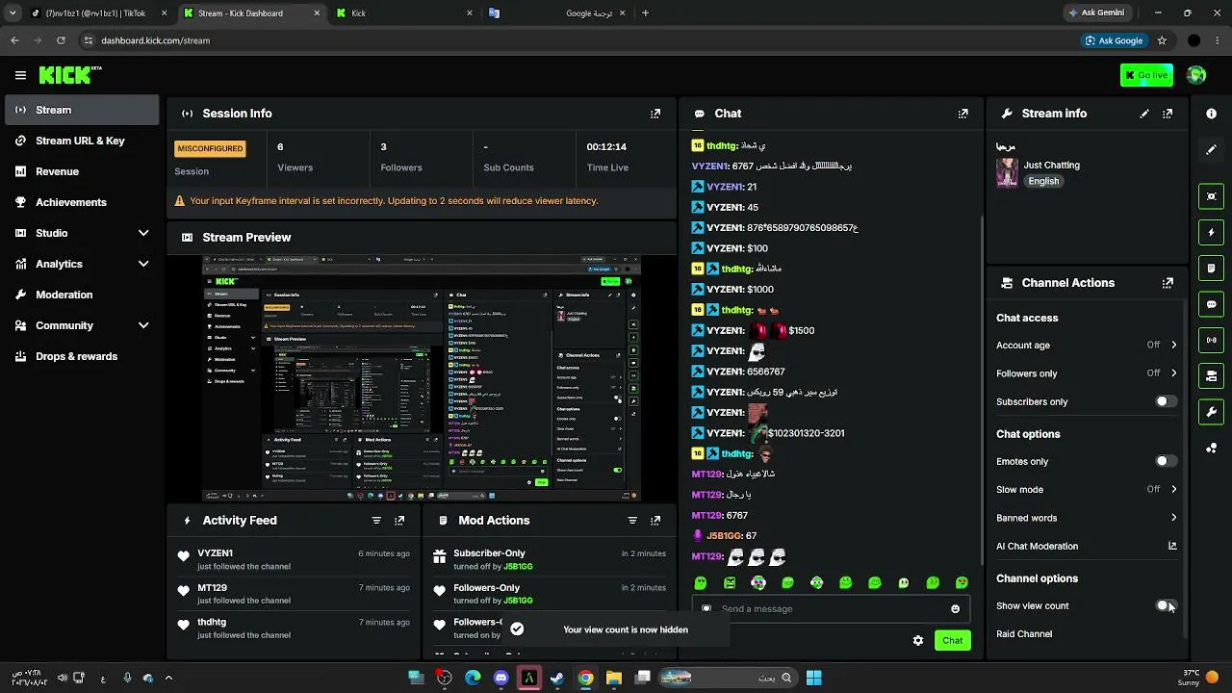1232x693 pixels.
Task: Edit stream info with the pencil icon in Stream info header
Action: tap(1144, 114)
